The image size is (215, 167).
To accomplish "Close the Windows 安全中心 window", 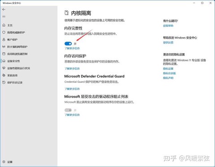I will point(211,3).
